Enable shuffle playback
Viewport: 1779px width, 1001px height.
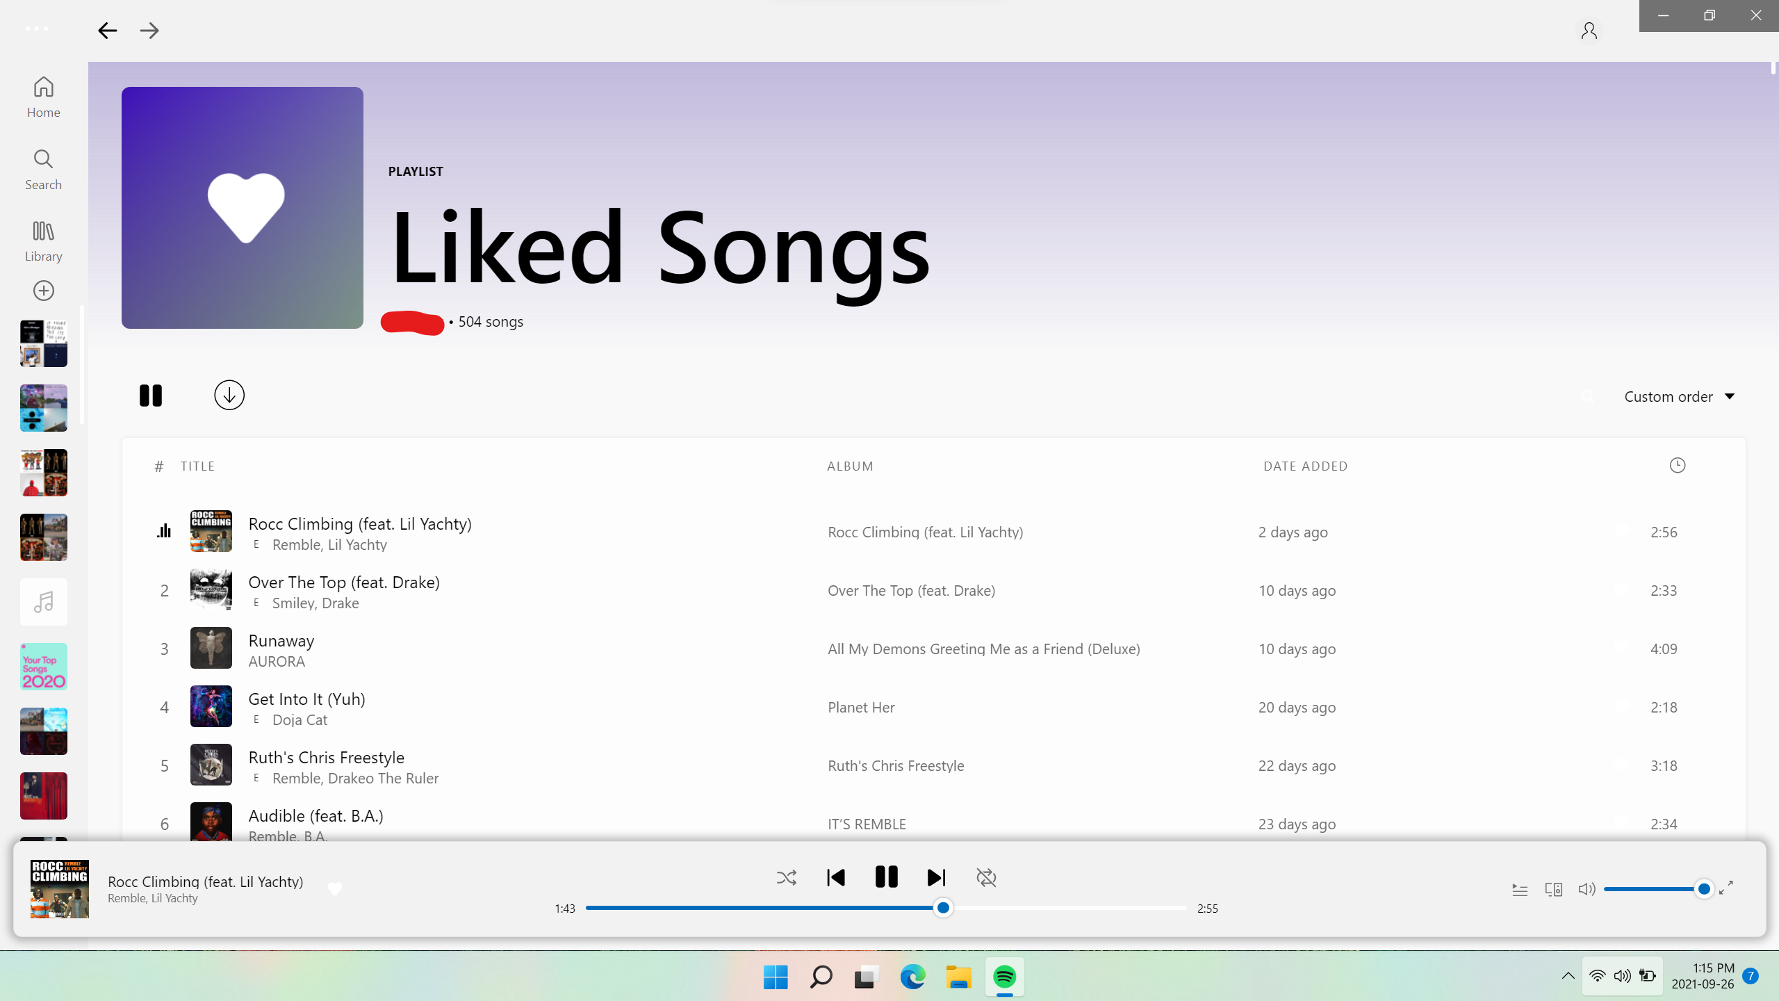pos(786,877)
